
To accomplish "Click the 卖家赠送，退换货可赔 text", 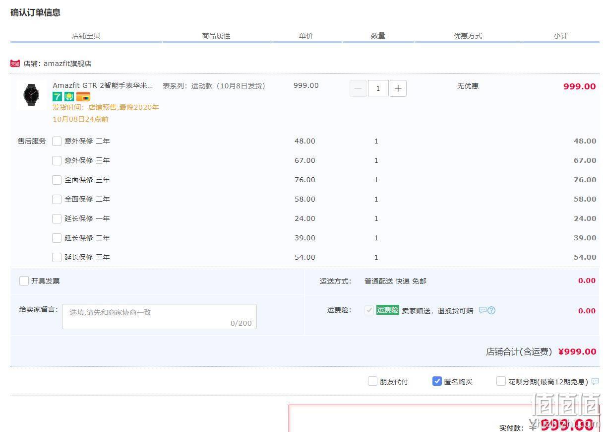I will pyautogui.click(x=437, y=311).
